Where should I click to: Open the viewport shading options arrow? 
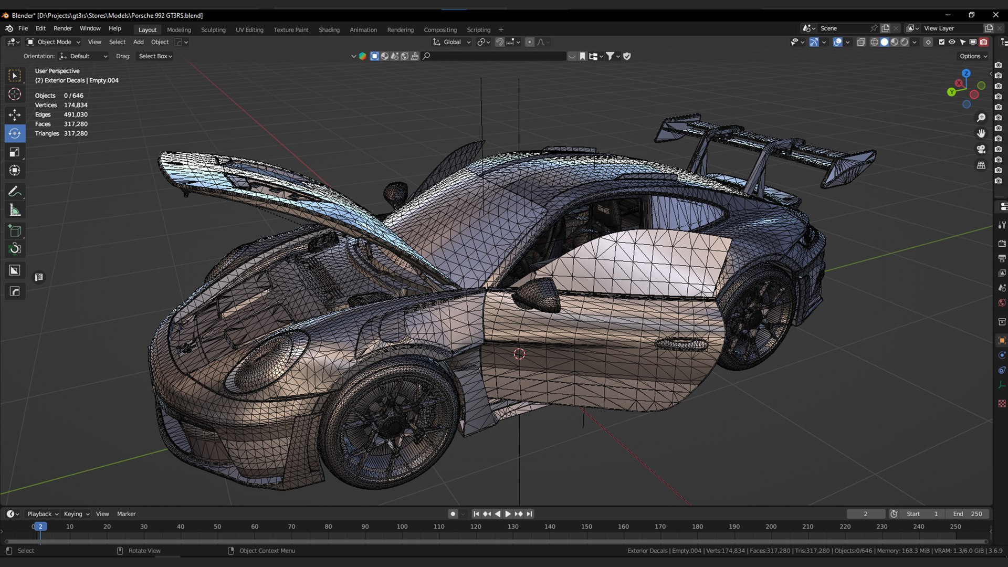pyautogui.click(x=915, y=42)
